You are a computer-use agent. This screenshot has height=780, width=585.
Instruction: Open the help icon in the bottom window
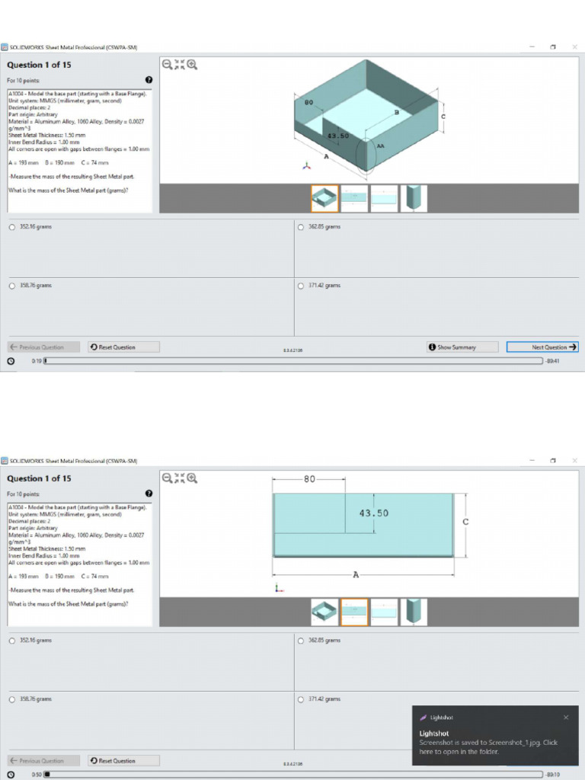pyautogui.click(x=149, y=494)
